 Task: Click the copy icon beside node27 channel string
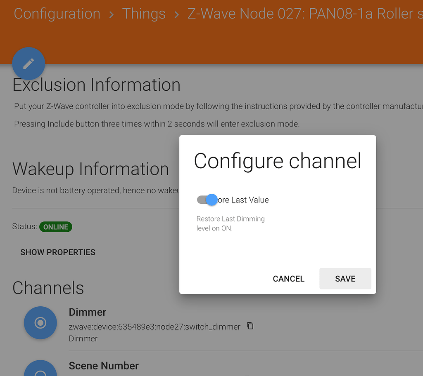tap(250, 326)
